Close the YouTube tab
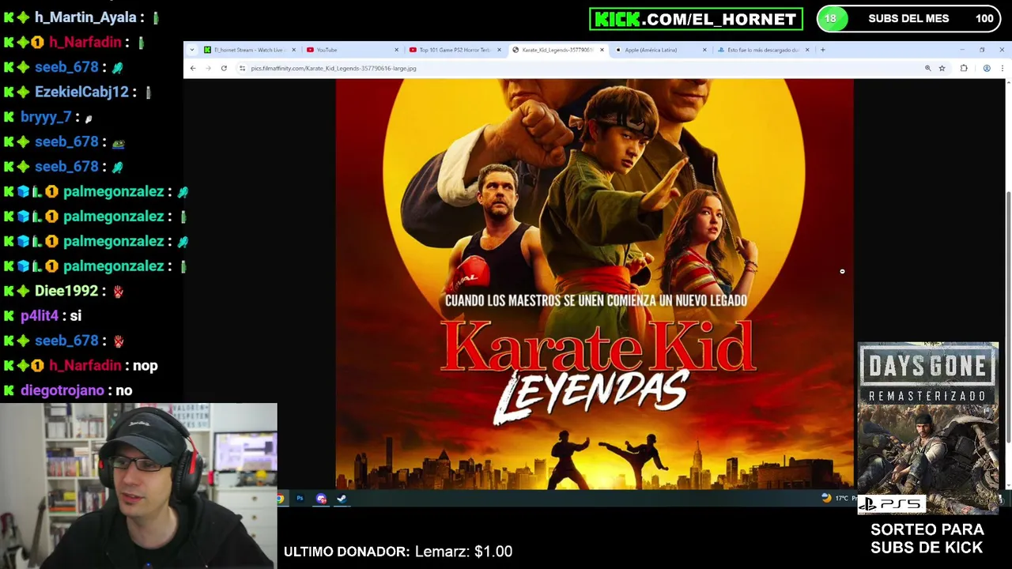This screenshot has width=1012, height=569. point(396,50)
